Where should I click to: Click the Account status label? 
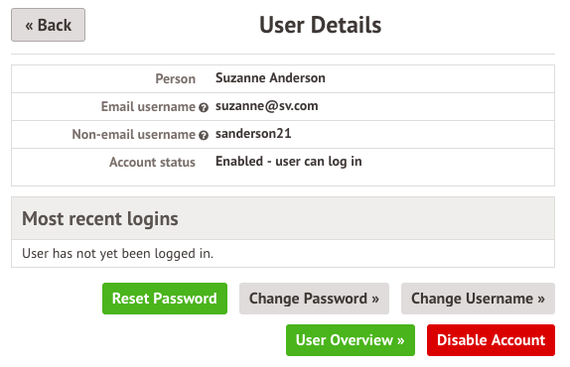(x=152, y=162)
